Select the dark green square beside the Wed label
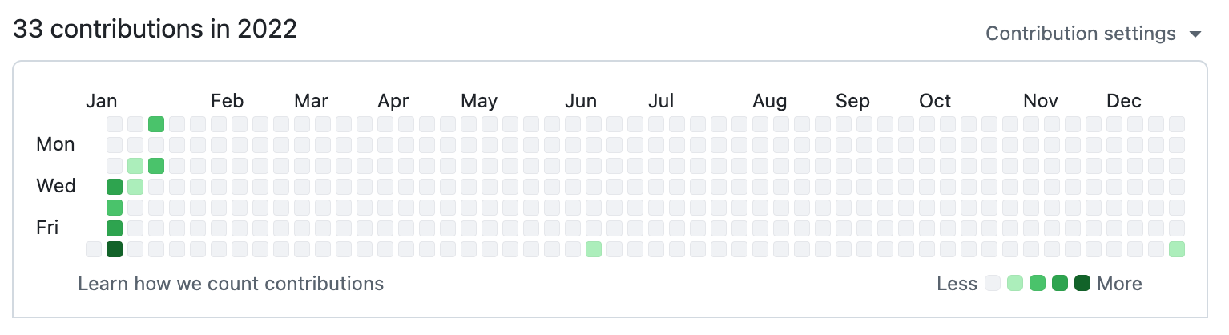 (x=115, y=187)
